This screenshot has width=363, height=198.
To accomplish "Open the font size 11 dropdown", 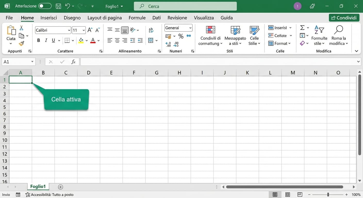I will point(84,30).
